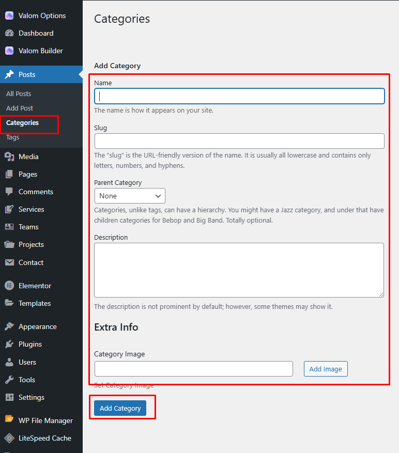399x453 pixels.
Task: Expand the Parent Category dropdown
Action: (130, 196)
